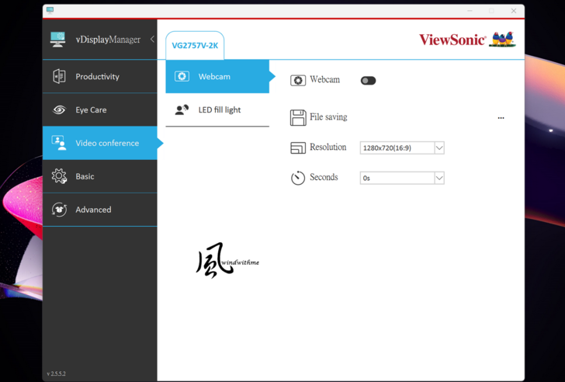Open the File saving browse button
565x382 pixels.
coord(501,118)
